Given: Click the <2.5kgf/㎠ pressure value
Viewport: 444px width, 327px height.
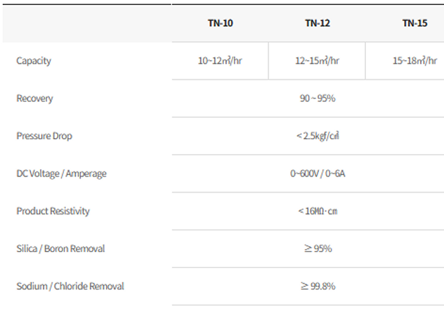Looking at the screenshot, I should pos(317,136).
